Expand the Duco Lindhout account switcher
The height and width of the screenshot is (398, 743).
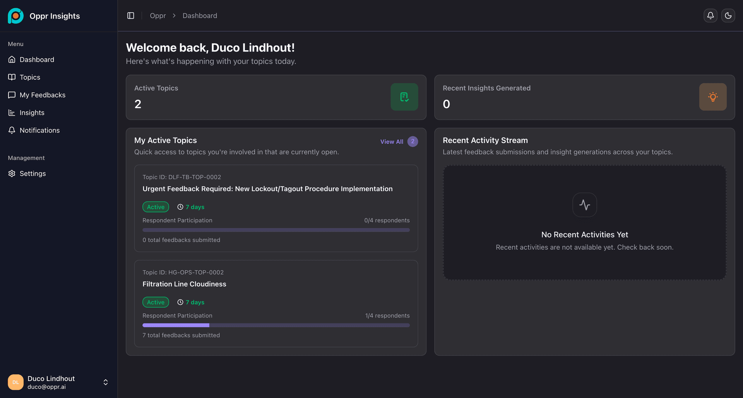click(x=106, y=382)
